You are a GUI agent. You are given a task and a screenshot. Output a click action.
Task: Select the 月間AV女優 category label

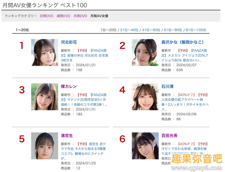pyautogui.click(x=99, y=16)
